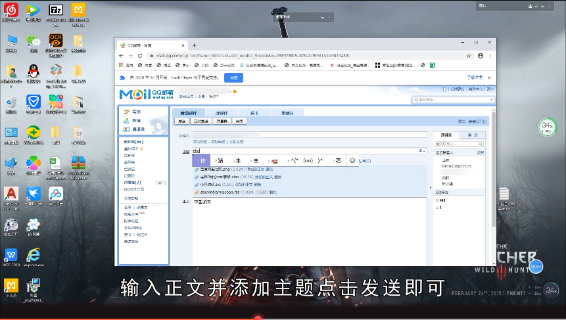Switch to the 信纸 tab in right panel

tap(473, 135)
